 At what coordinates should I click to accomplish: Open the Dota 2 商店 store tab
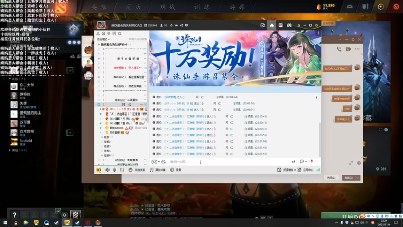click(133, 7)
